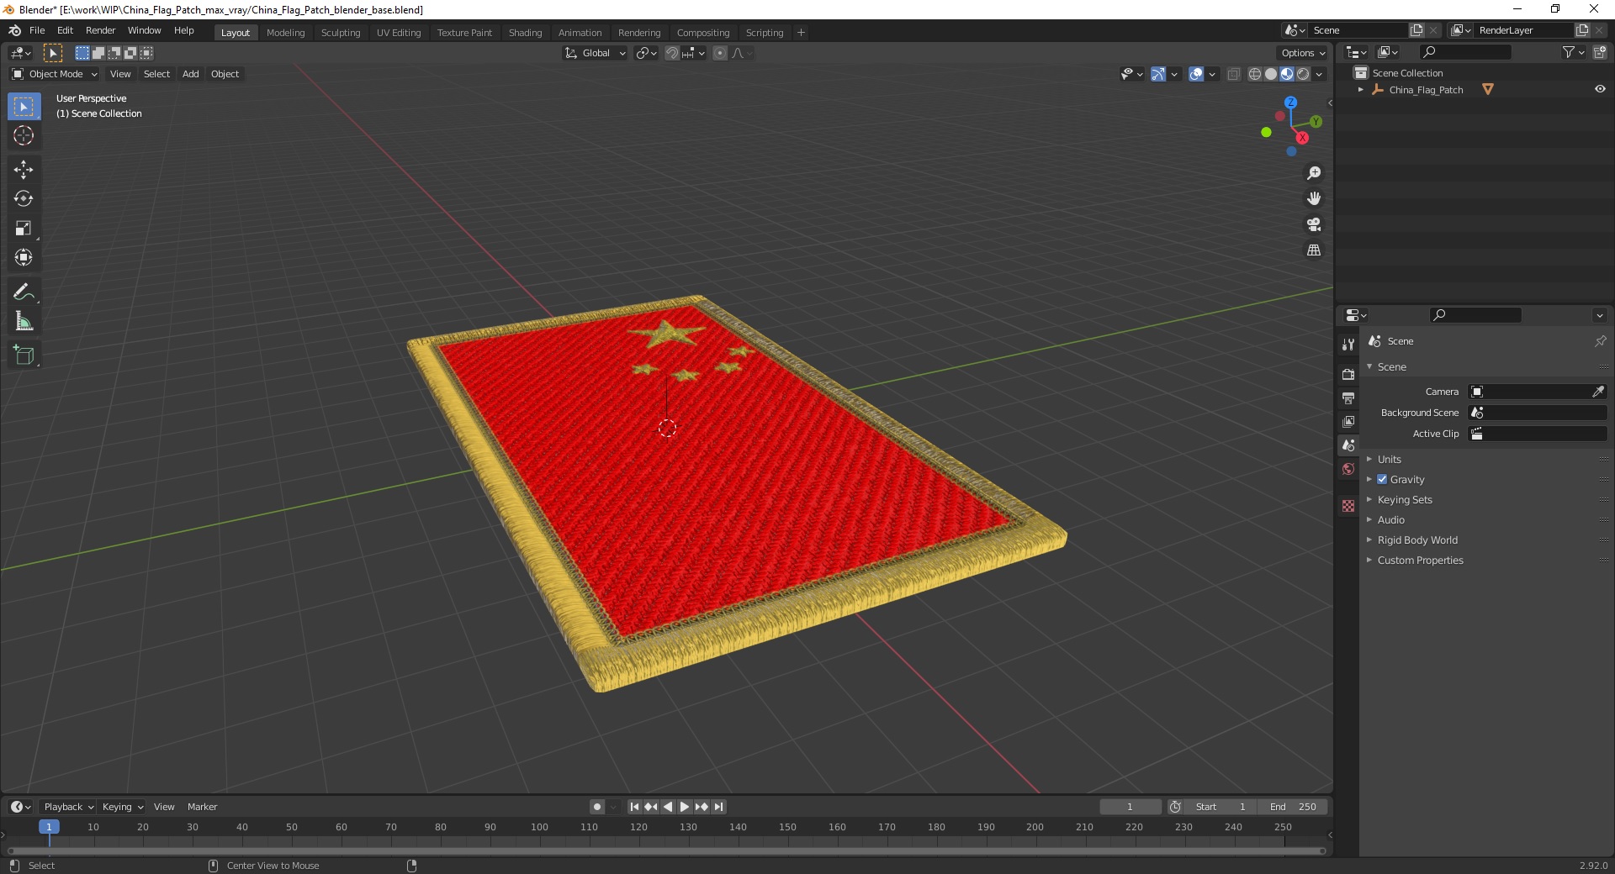Pick the Add Cube tool

(x=24, y=355)
